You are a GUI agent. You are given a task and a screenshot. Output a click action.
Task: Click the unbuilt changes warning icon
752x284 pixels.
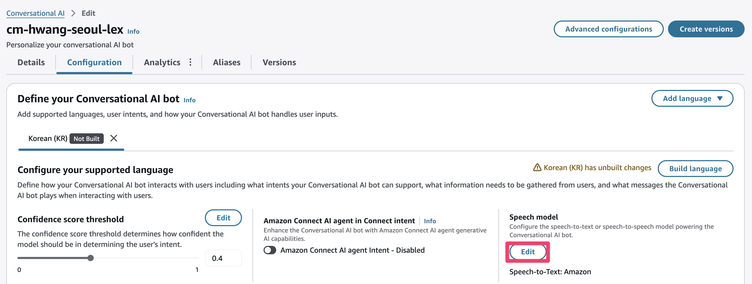click(537, 168)
